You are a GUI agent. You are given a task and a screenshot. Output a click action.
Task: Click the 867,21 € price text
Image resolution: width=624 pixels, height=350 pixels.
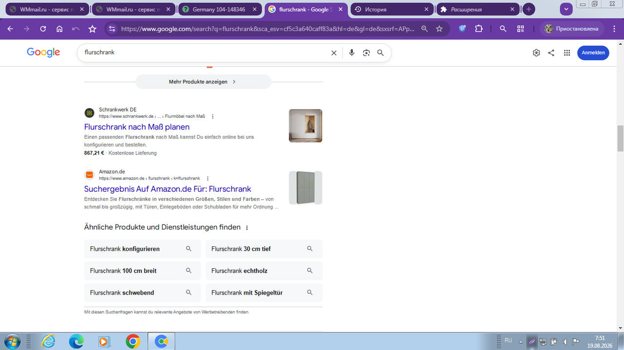click(94, 153)
